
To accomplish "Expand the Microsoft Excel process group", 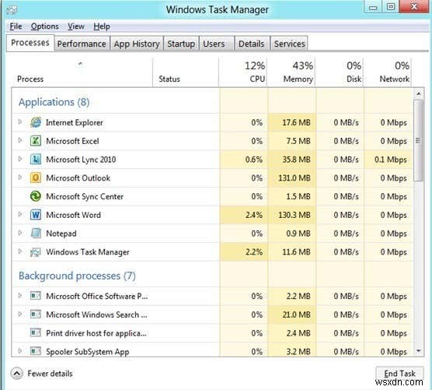I will point(20,140).
